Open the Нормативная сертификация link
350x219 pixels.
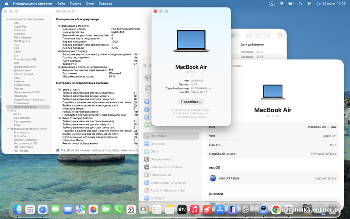[191, 110]
